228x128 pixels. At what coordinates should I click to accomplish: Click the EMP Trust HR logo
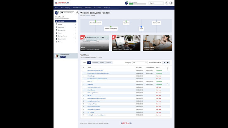(62, 3)
